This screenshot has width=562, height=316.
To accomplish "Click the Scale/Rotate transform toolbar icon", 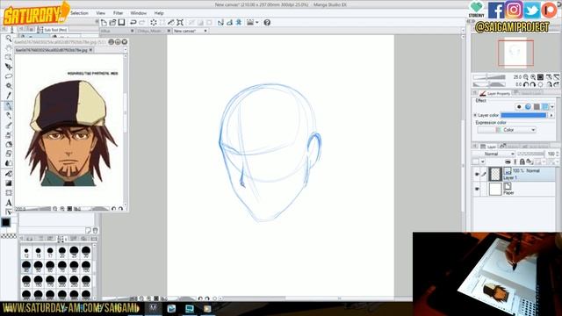I will [180, 23].
